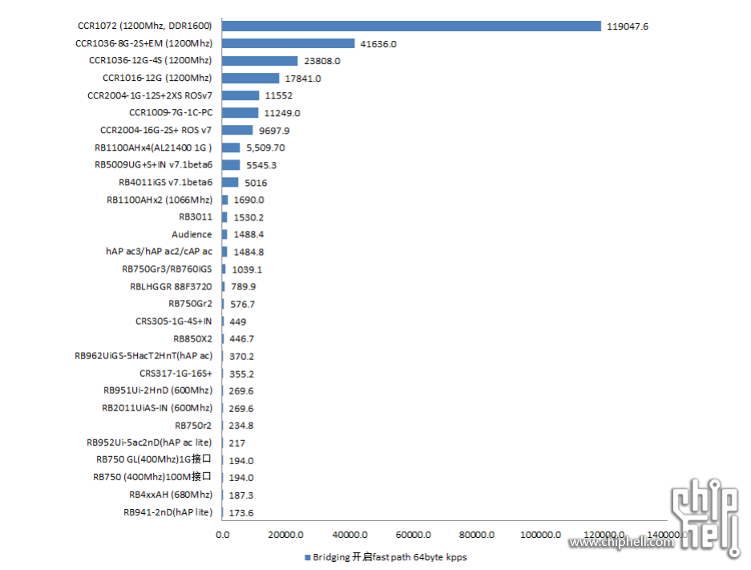Click the RB5009UG+S+IN v7.1beta6 label

153,165
